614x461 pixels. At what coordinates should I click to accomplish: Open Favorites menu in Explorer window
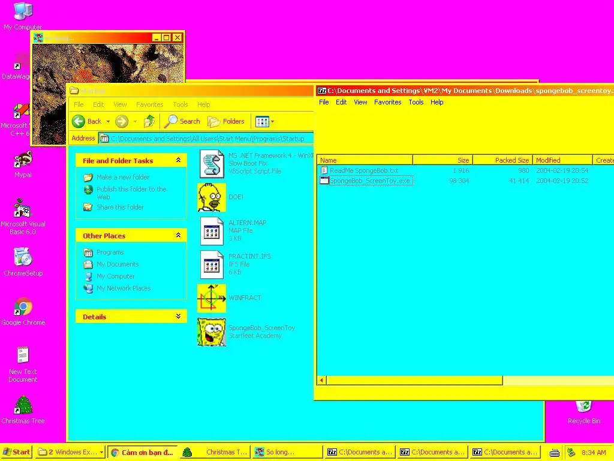(x=149, y=104)
